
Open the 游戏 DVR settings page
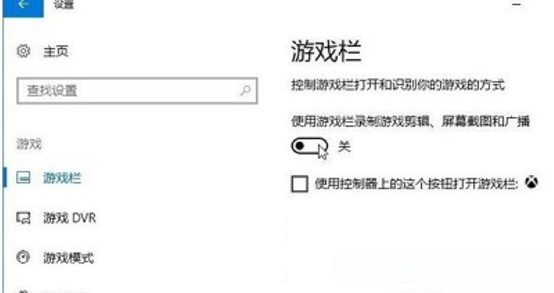click(70, 218)
